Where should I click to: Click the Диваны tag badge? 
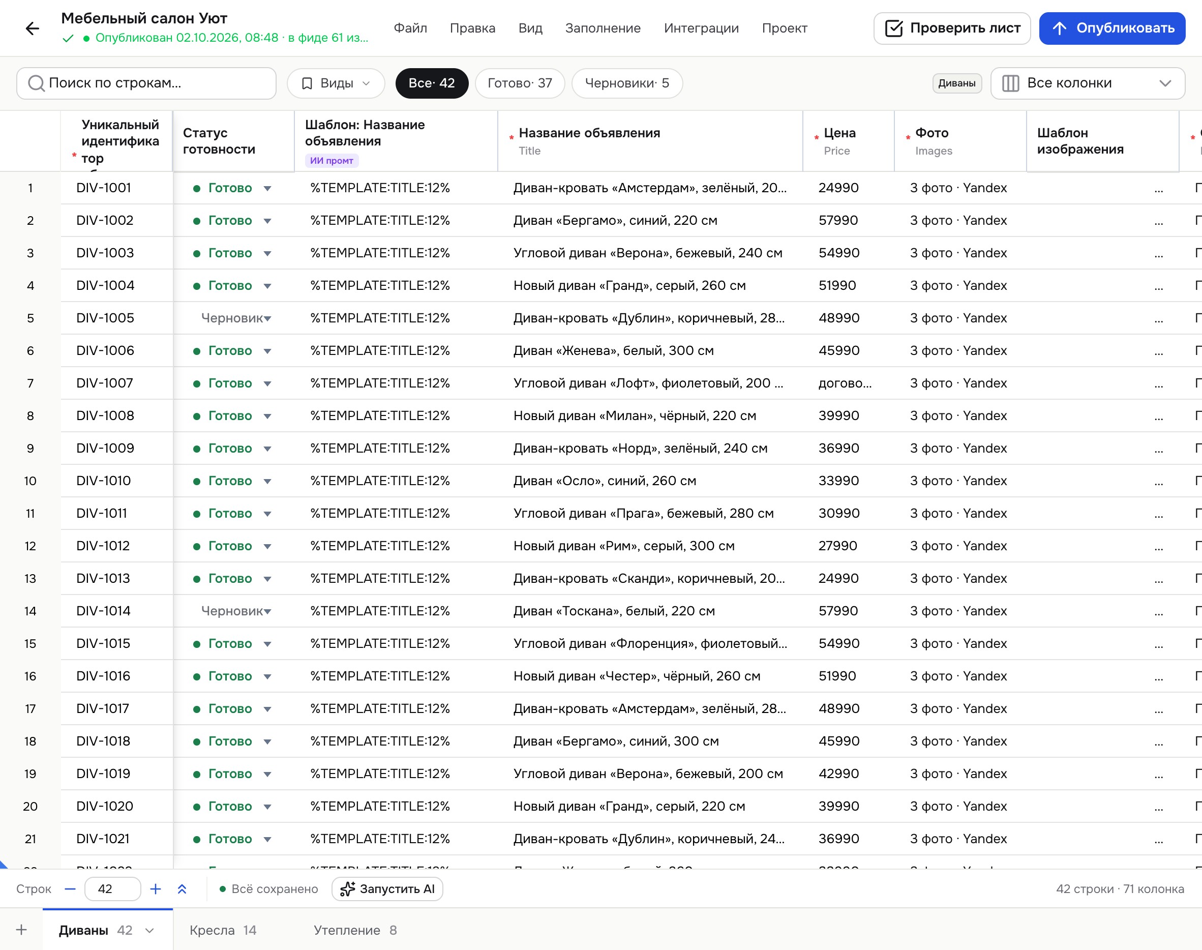pos(957,83)
